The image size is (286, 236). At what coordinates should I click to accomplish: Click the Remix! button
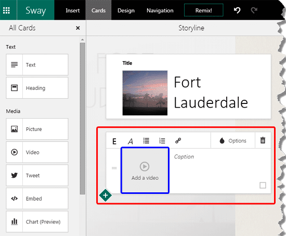click(x=203, y=10)
